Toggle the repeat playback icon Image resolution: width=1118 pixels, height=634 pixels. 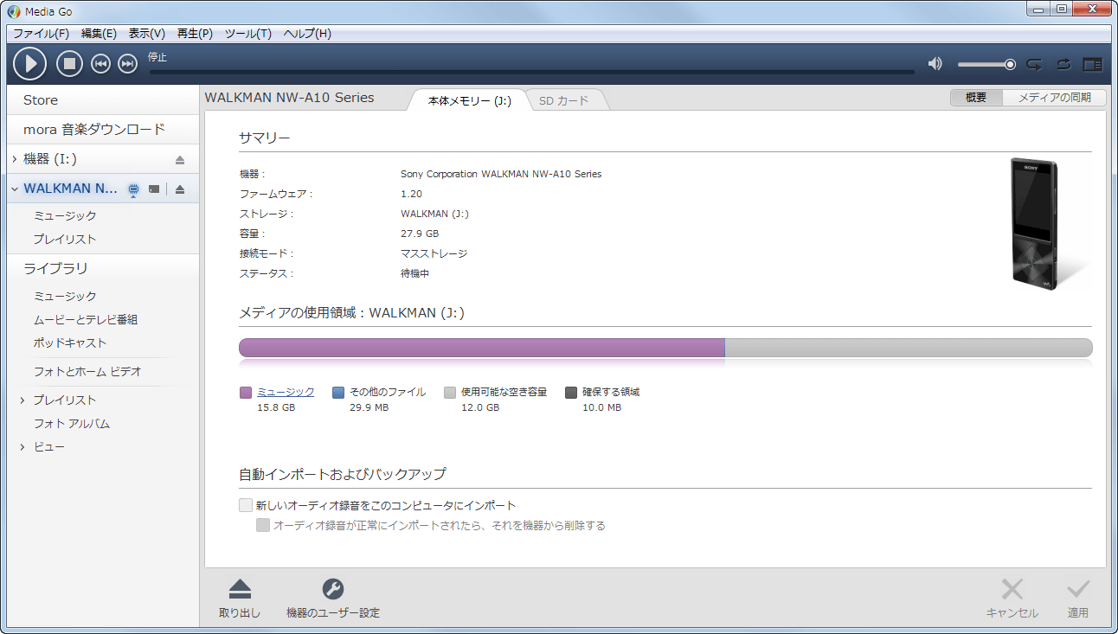(x=1063, y=64)
